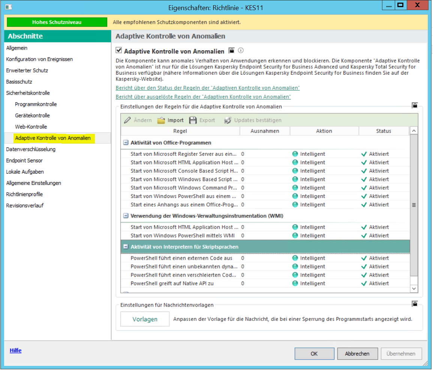Collapse the Windows-Verwaltungsinstrumentation (WMI) group
This screenshot has width=433, height=370.
[x=126, y=216]
